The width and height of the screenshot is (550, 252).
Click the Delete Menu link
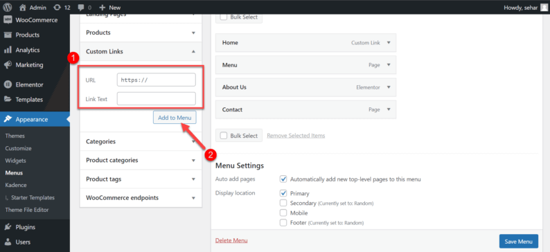231,240
